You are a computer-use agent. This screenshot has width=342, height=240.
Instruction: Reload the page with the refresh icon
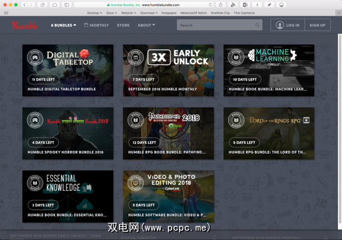point(210,5)
